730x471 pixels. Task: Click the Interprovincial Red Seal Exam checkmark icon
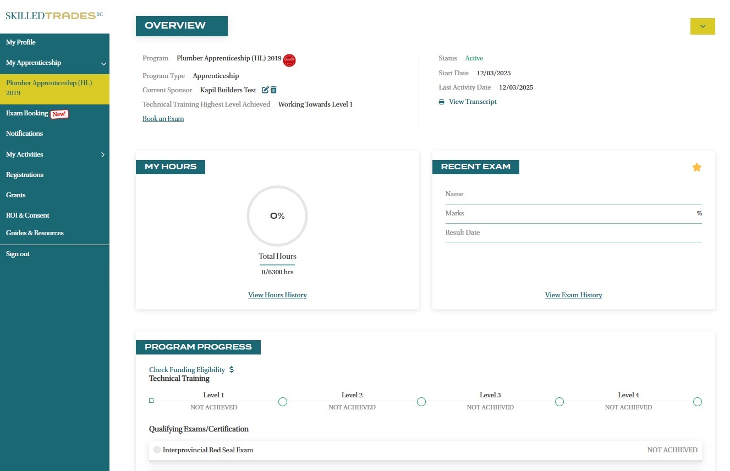[x=157, y=450]
